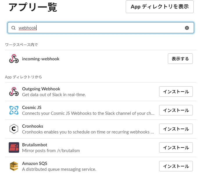Install the Amazon SQS app

(176, 166)
